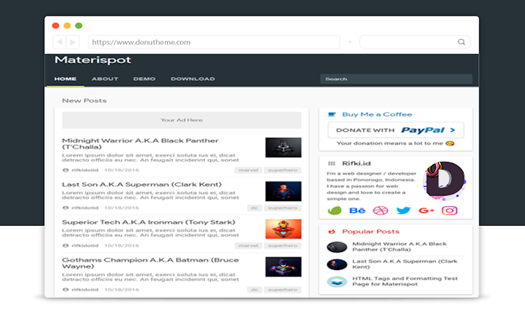This screenshot has height=315, width=525.
Task: Click the browser back arrow button
Action: [x=59, y=42]
